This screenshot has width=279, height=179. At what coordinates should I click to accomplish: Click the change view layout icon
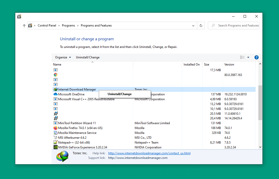tap(242, 57)
